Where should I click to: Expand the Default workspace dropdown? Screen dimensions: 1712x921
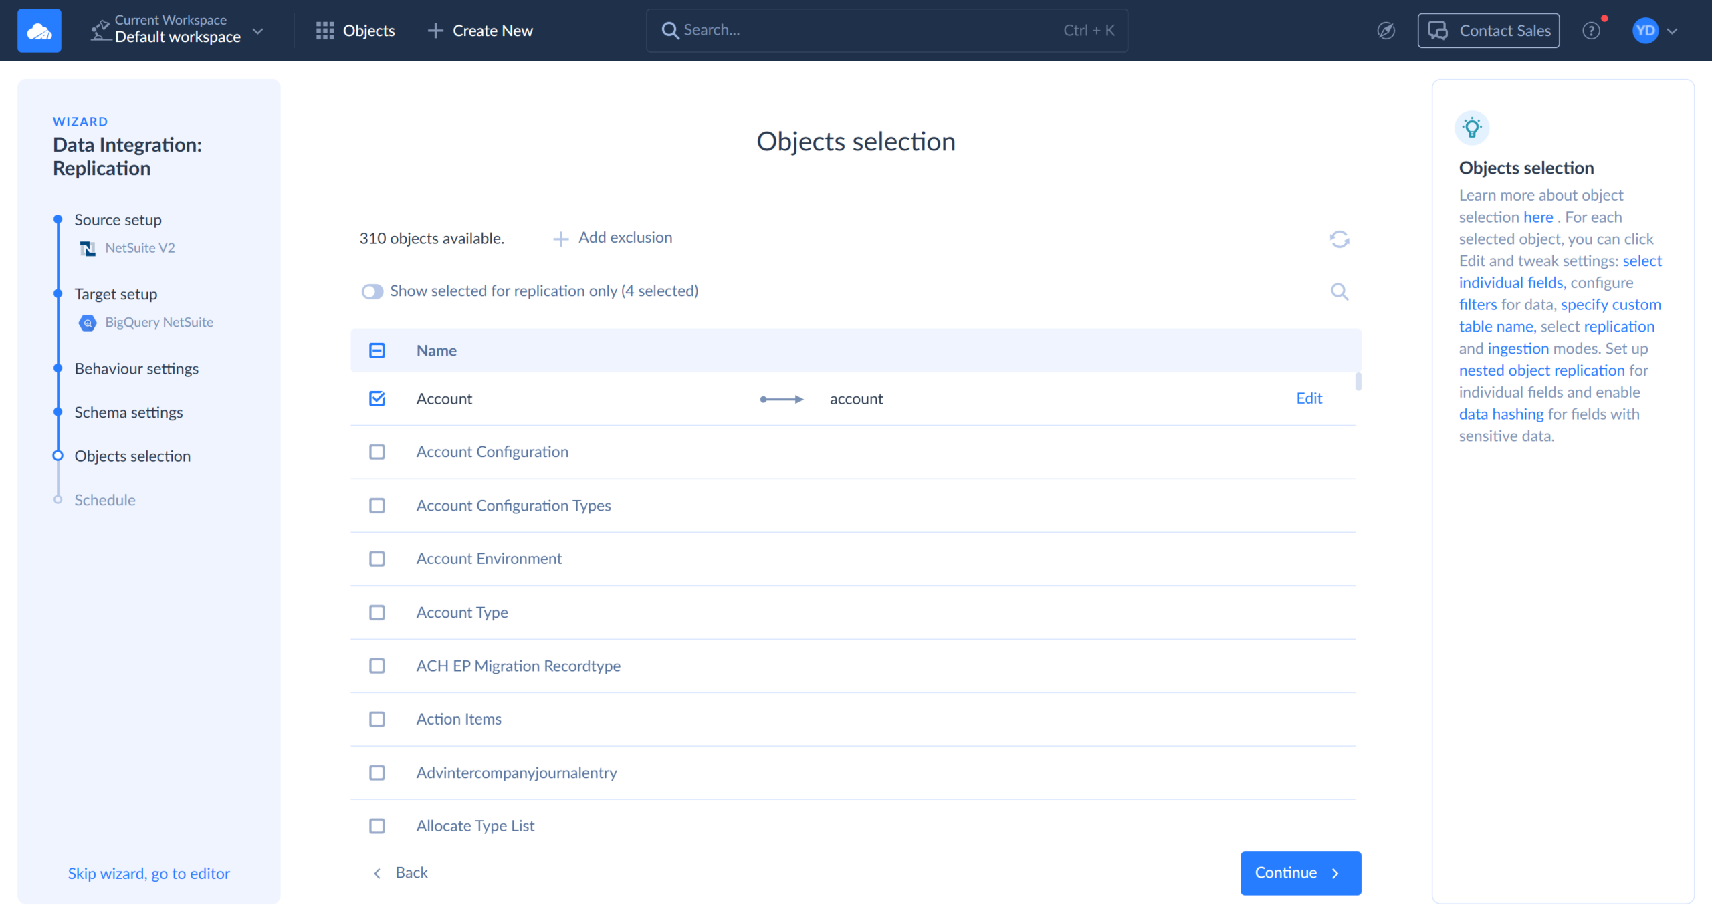[257, 31]
